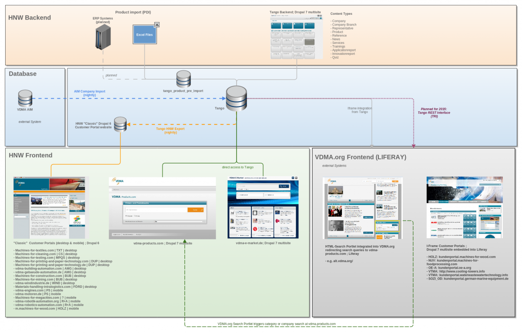Click Planned for 2015 Tango REST Interface label

[x=434, y=113]
